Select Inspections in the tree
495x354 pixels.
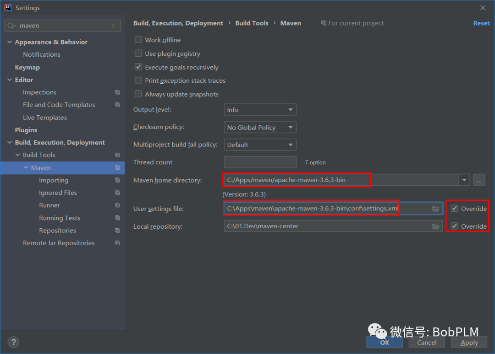[39, 92]
